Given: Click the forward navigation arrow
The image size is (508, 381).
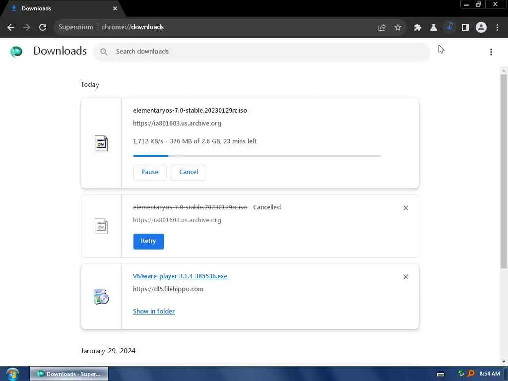Looking at the screenshot, I should click(x=27, y=27).
